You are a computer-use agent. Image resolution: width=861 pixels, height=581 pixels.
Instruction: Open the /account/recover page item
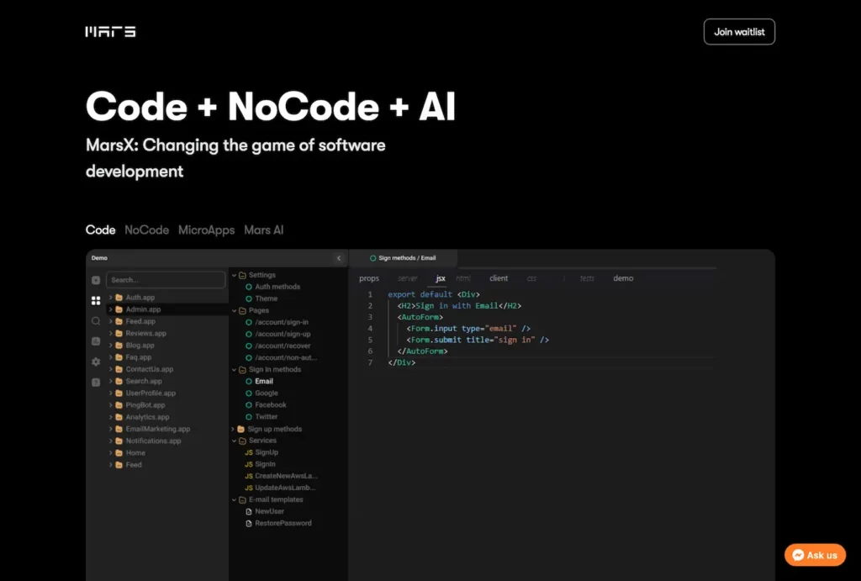click(283, 346)
